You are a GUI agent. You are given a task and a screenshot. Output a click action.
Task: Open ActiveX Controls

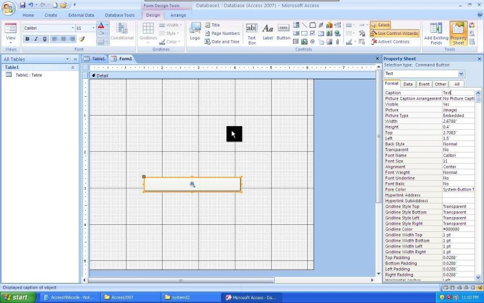coord(390,42)
